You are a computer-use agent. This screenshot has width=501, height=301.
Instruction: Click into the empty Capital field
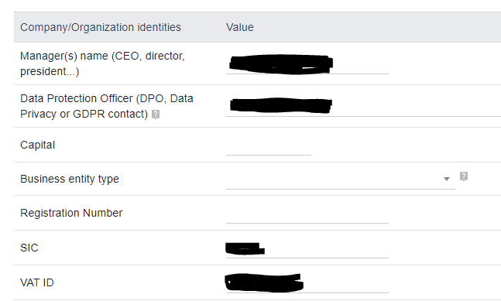pyautogui.click(x=269, y=146)
